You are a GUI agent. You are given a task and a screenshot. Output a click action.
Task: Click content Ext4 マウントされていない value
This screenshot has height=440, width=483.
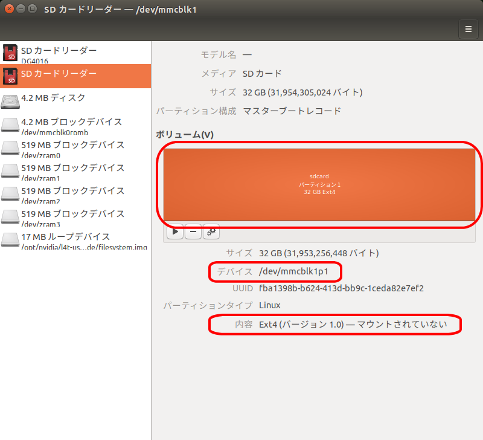coord(353,325)
